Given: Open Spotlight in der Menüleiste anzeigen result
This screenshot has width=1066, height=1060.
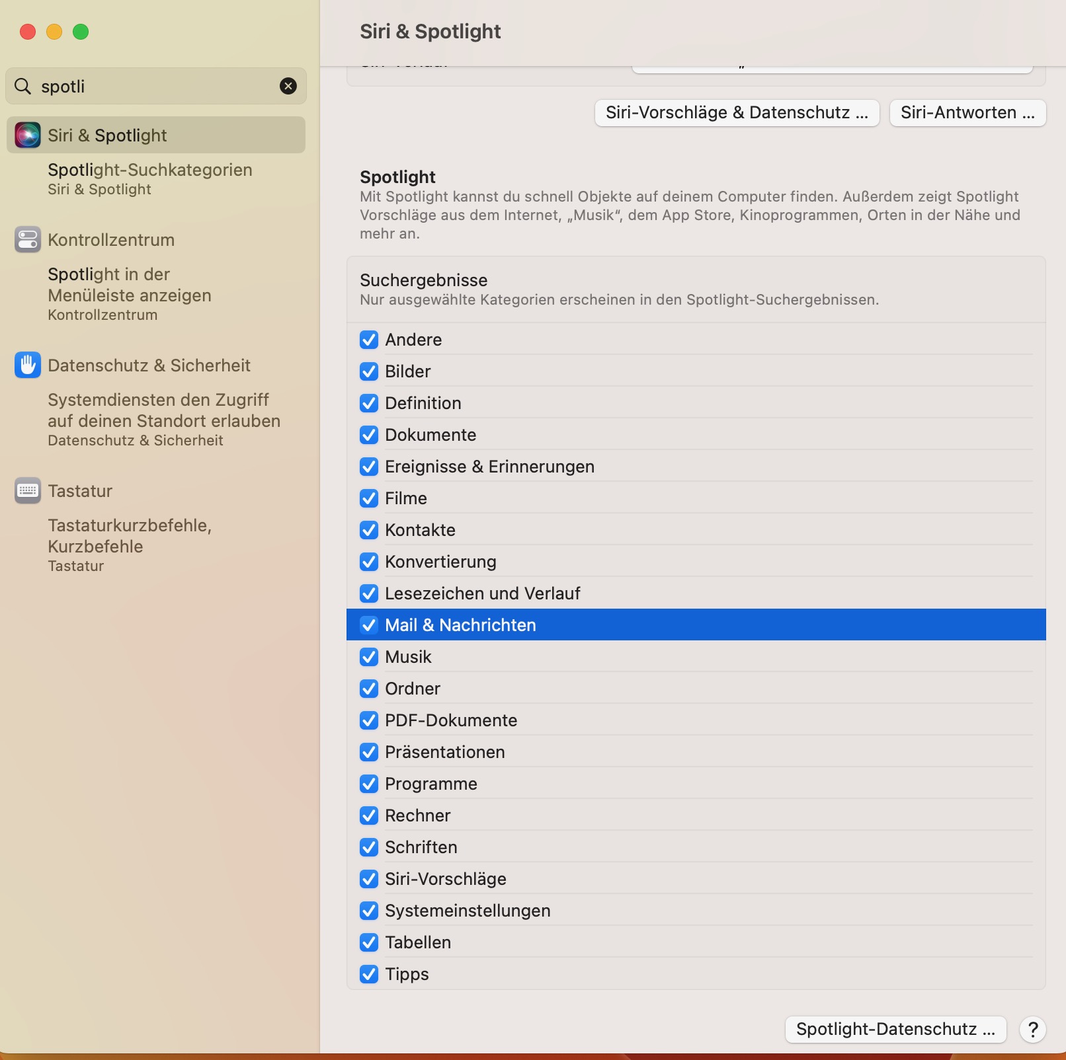Looking at the screenshot, I should pyautogui.click(x=130, y=293).
